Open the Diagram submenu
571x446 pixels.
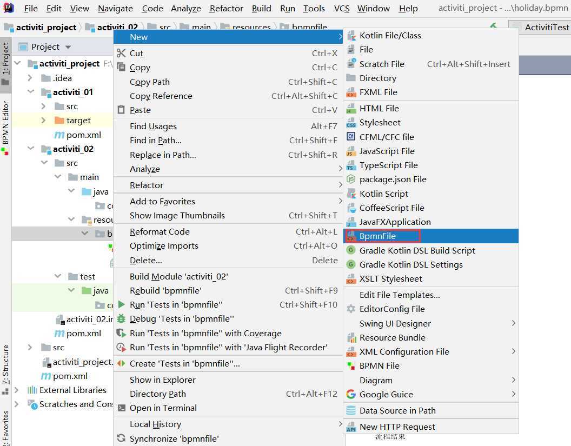point(430,380)
